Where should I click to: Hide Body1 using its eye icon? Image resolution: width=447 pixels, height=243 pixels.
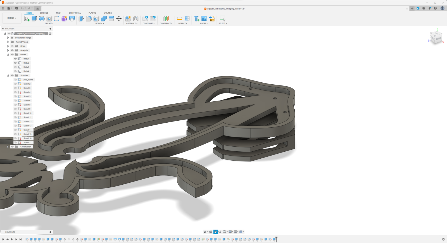15,59
